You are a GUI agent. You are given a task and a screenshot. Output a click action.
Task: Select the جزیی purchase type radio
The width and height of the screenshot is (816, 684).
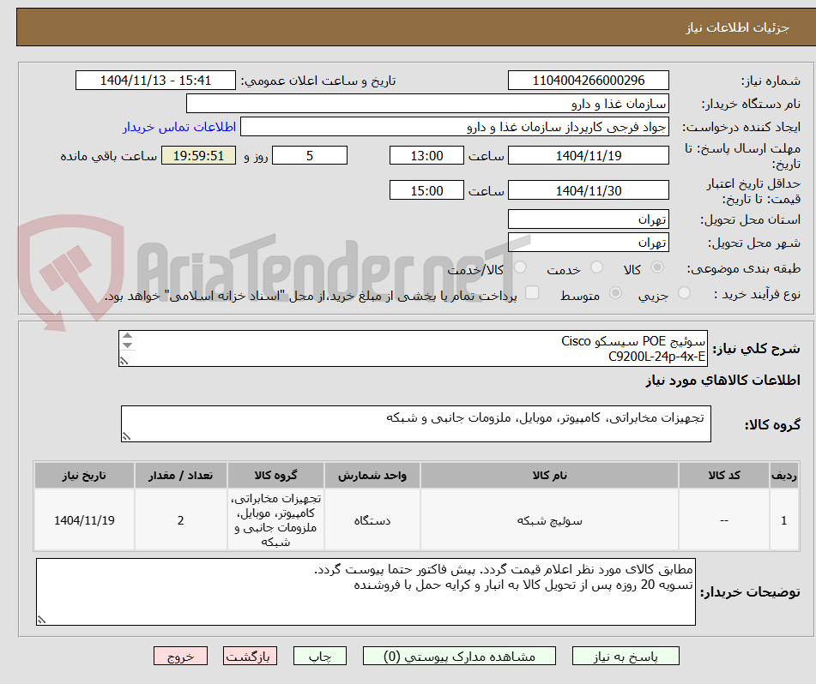pyautogui.click(x=685, y=292)
